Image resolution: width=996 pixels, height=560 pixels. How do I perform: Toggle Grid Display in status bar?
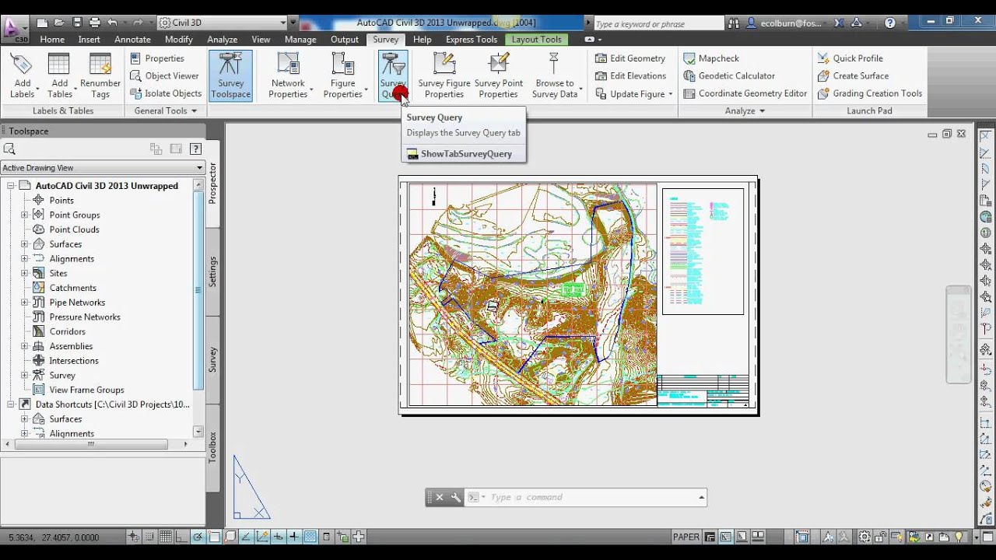point(165,537)
